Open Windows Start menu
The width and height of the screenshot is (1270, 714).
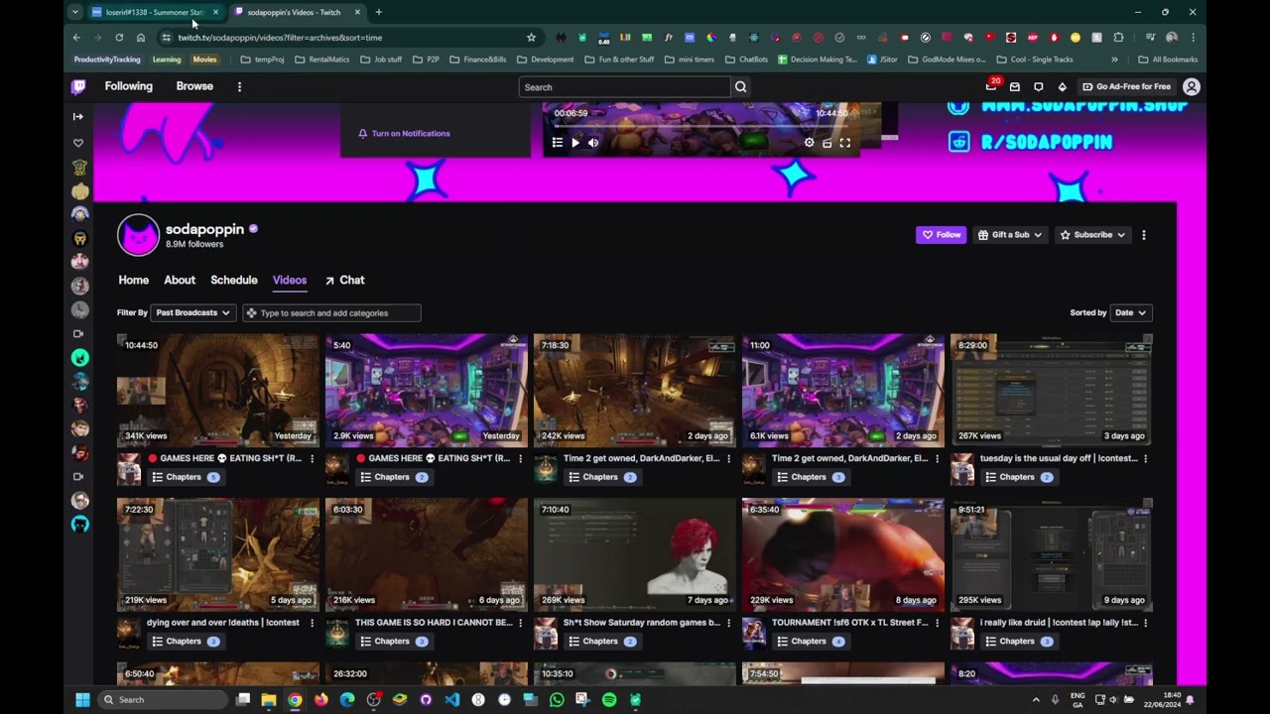point(82,700)
